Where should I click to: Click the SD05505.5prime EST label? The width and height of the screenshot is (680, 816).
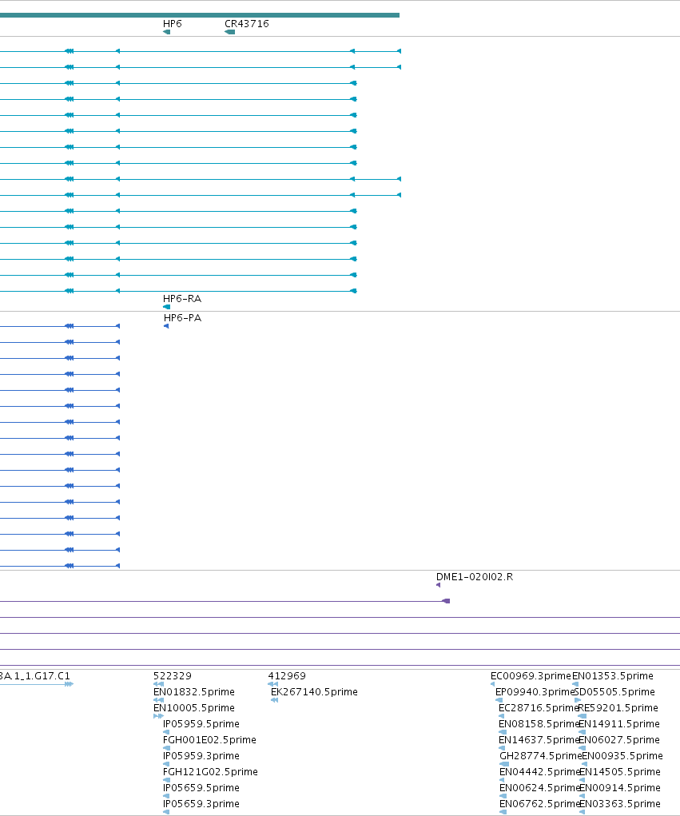click(x=614, y=692)
